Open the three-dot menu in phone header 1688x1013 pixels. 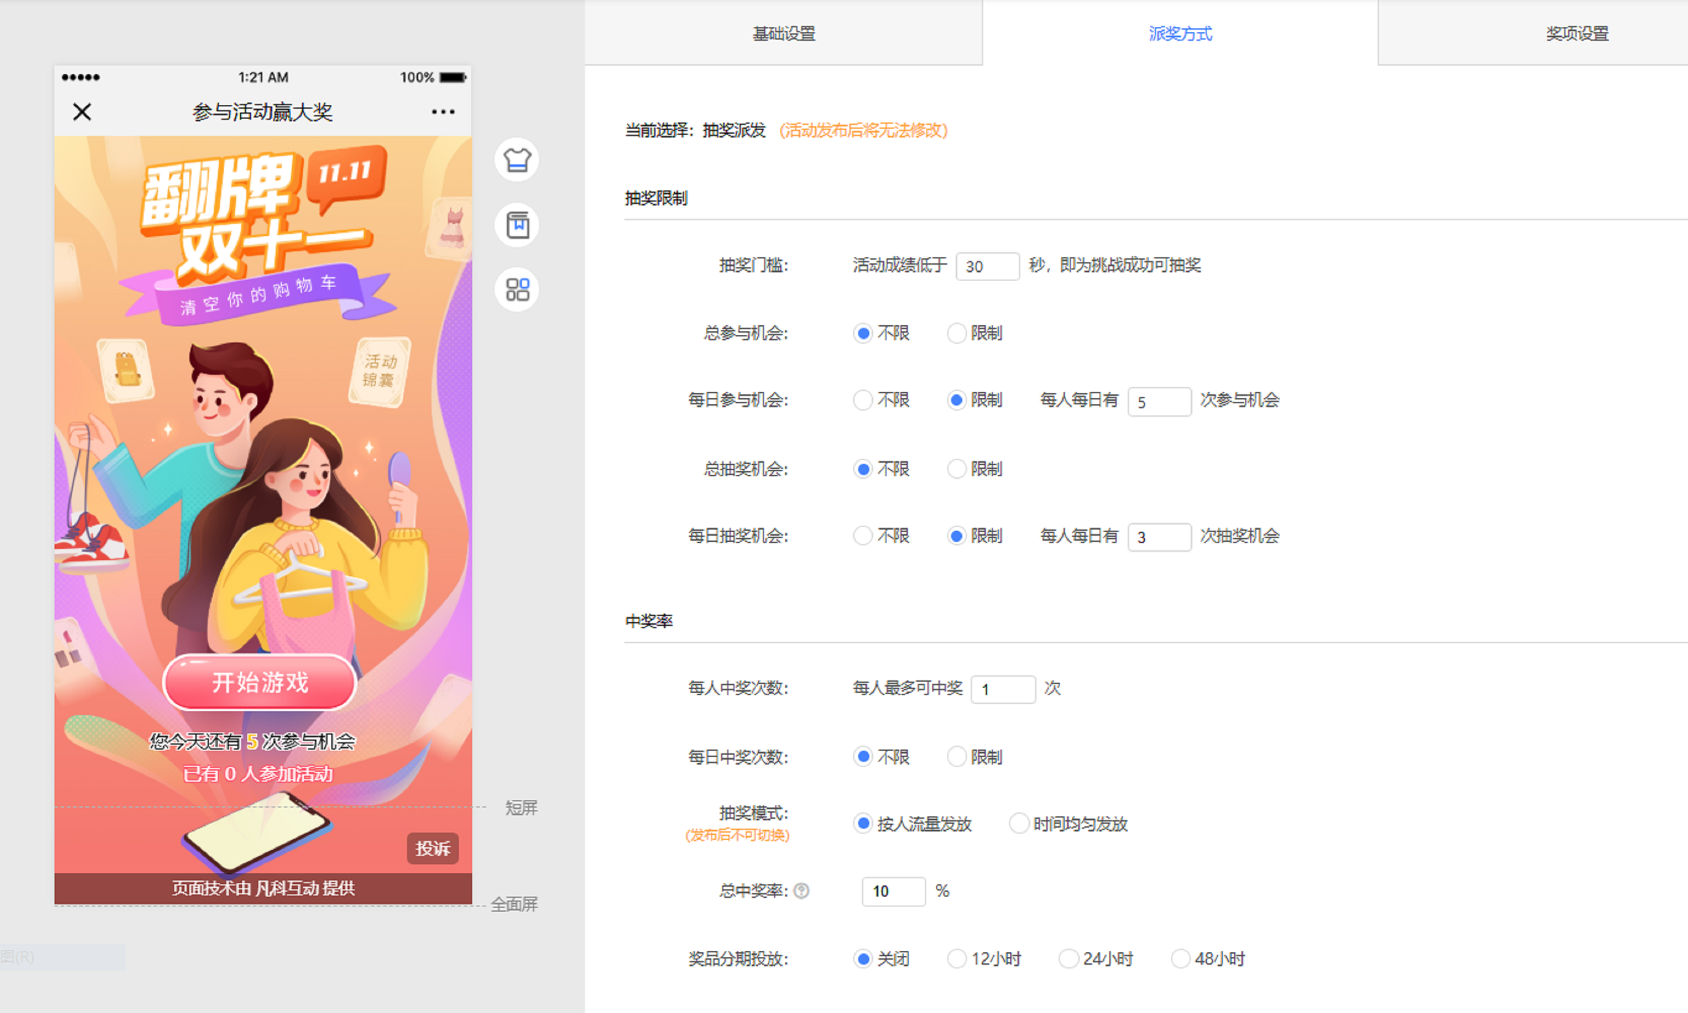click(443, 112)
